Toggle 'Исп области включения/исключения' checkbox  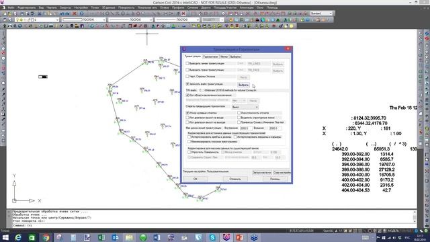click(x=187, y=95)
